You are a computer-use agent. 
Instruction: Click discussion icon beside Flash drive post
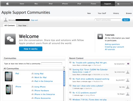click(70, 79)
